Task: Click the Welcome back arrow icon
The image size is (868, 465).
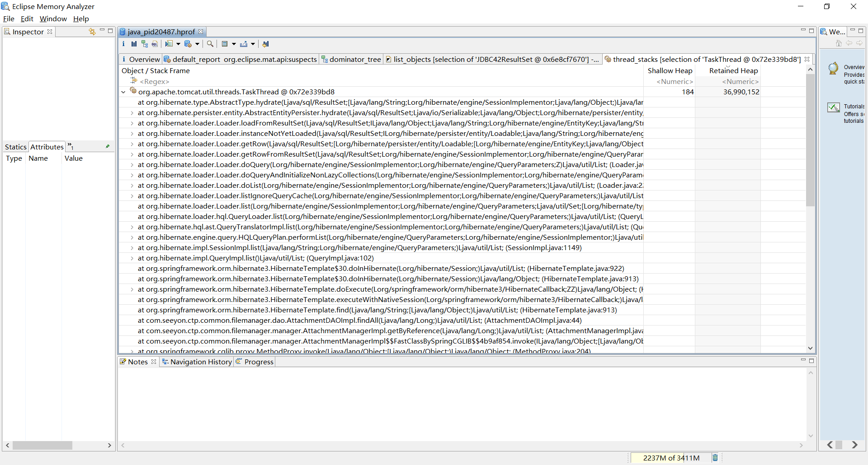Action: (x=849, y=43)
